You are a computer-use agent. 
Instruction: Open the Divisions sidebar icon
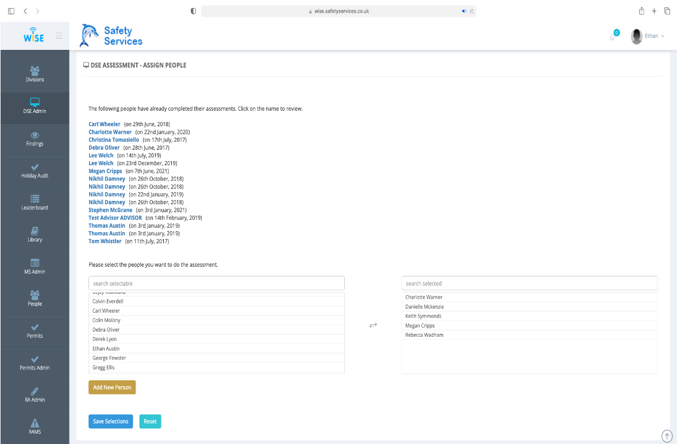34,70
